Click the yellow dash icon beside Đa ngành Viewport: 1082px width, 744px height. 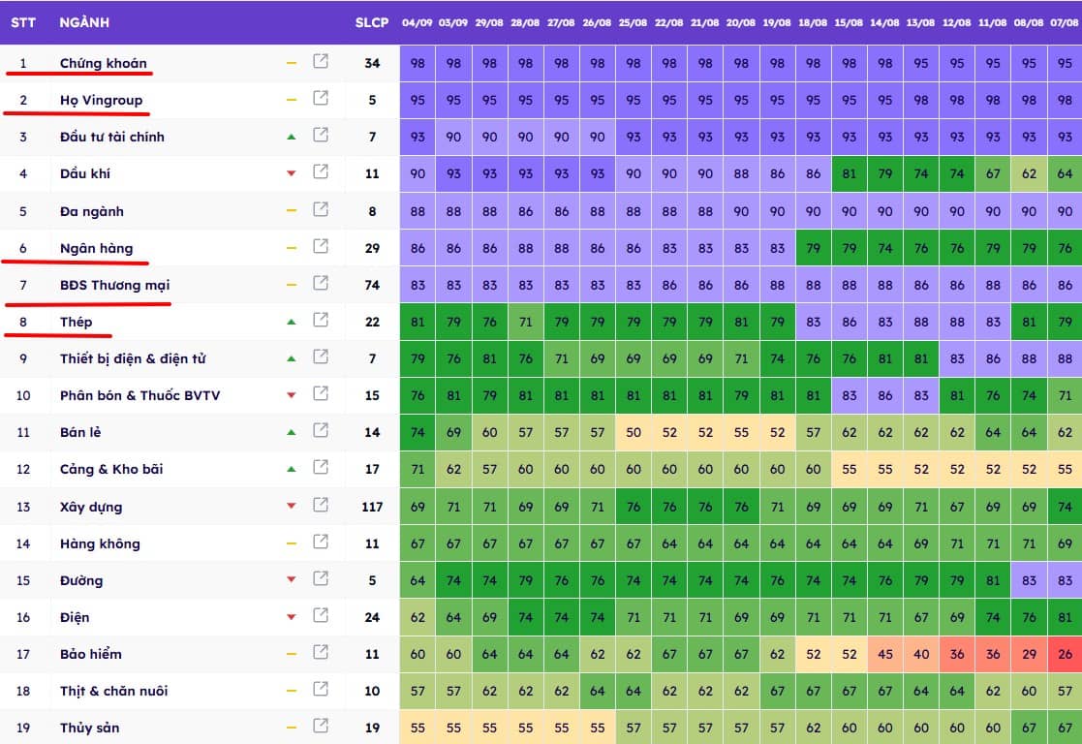pyautogui.click(x=291, y=210)
